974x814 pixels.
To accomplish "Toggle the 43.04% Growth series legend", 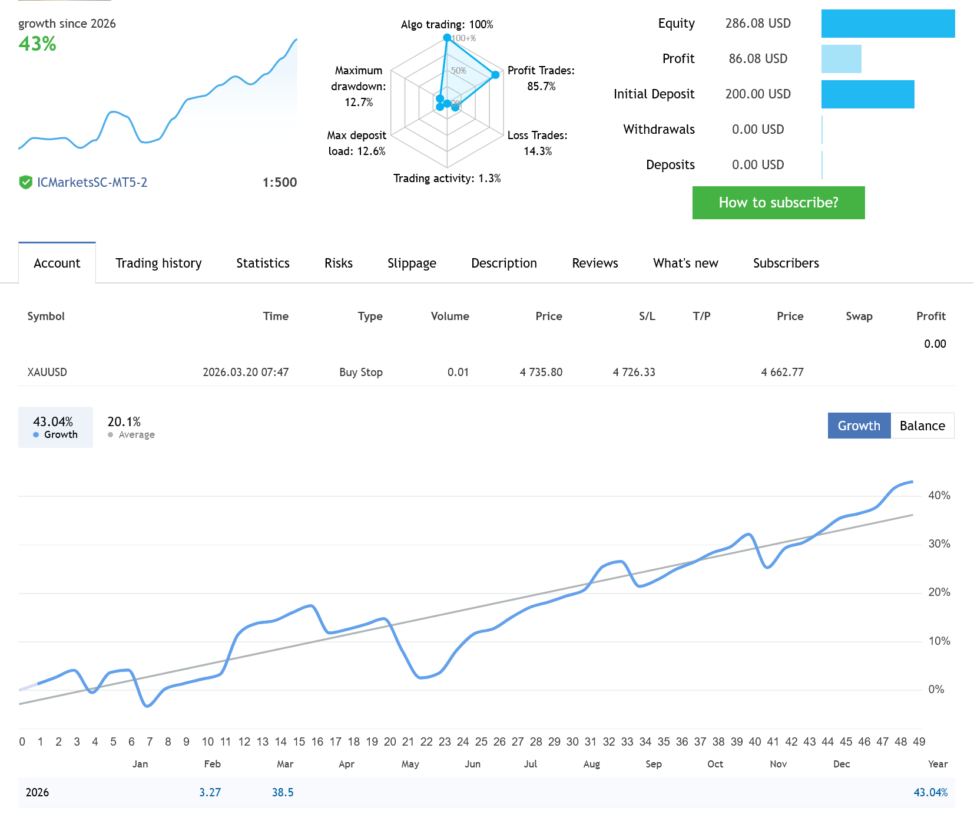I will pyautogui.click(x=55, y=427).
